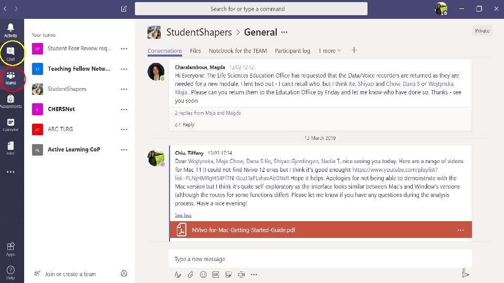Open the Teams section in sidebar
This screenshot has width=504, height=283.
click(10, 78)
